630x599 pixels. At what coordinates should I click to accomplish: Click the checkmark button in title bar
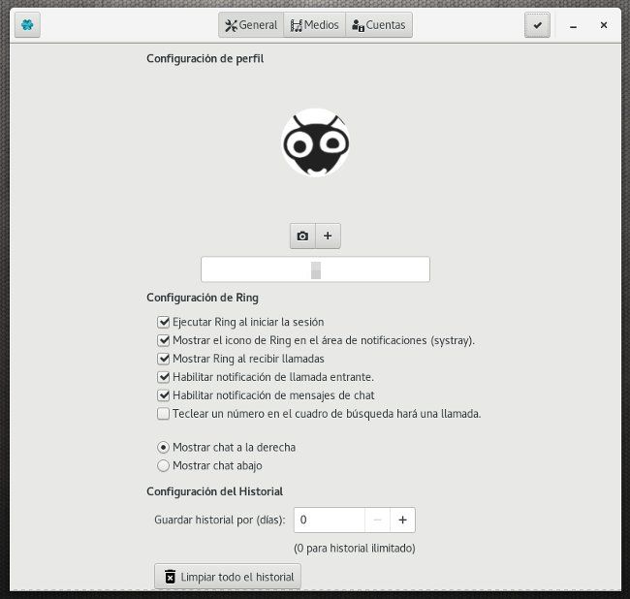coord(537,25)
